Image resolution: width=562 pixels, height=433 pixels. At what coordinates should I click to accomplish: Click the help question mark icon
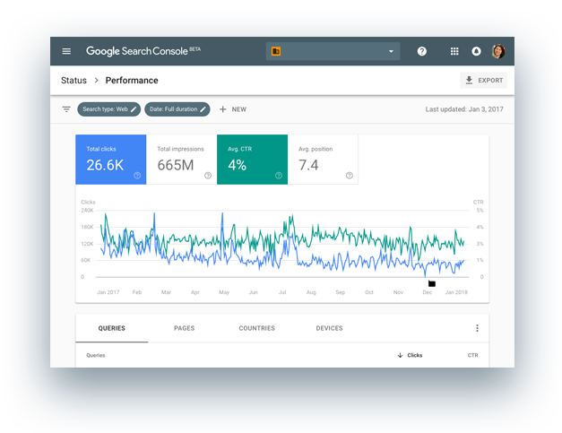(422, 52)
